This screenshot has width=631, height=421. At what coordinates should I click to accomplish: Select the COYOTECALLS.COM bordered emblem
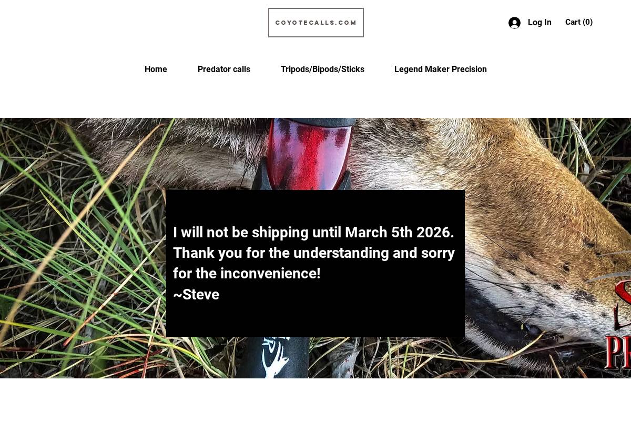(x=315, y=23)
